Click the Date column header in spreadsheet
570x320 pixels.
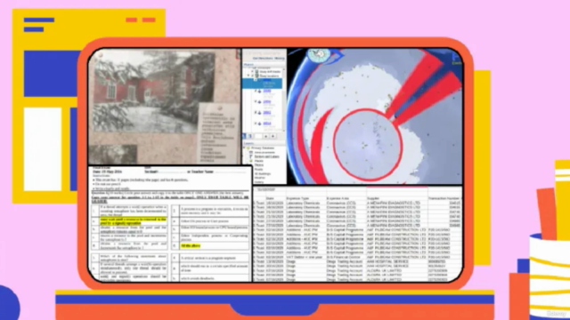tap(270, 198)
